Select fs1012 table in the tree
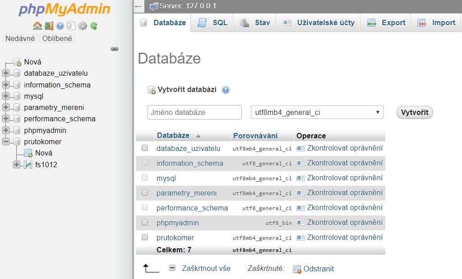Image resolution: width=462 pixels, height=279 pixels. (46, 165)
